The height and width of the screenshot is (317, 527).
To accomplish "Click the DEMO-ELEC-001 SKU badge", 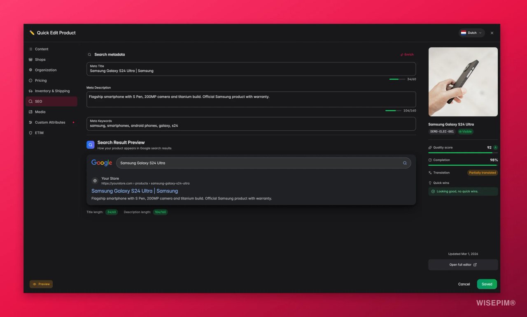I will tap(442, 132).
